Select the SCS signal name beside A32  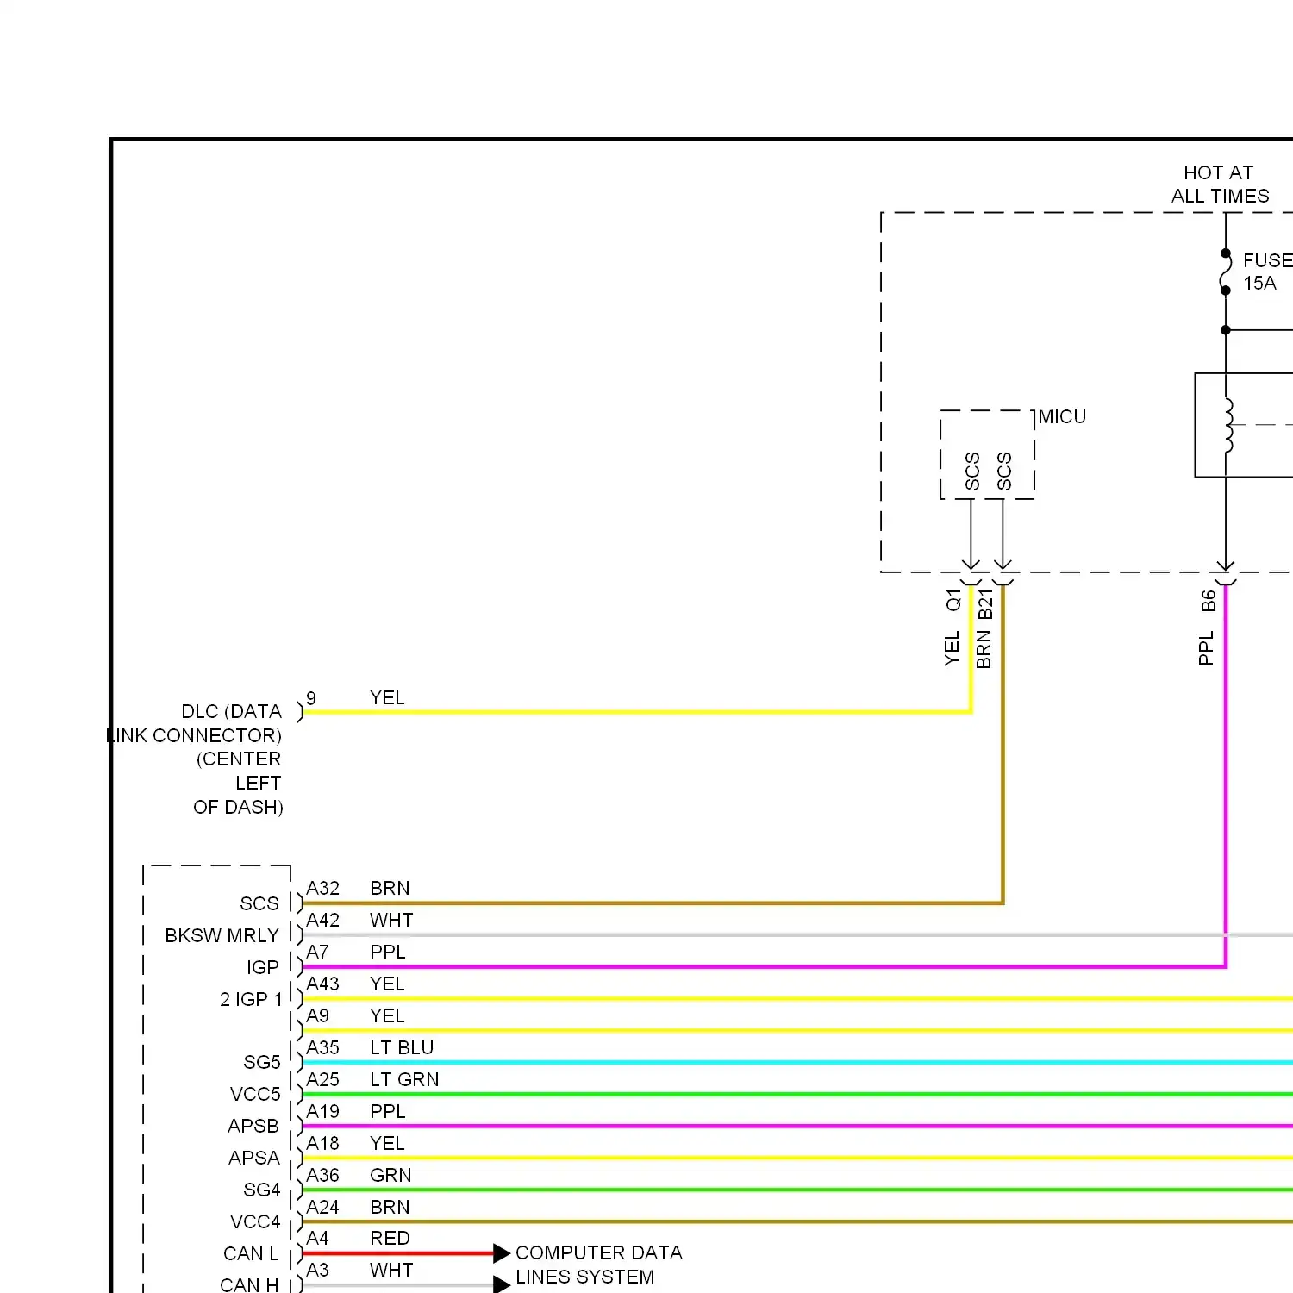(x=259, y=904)
